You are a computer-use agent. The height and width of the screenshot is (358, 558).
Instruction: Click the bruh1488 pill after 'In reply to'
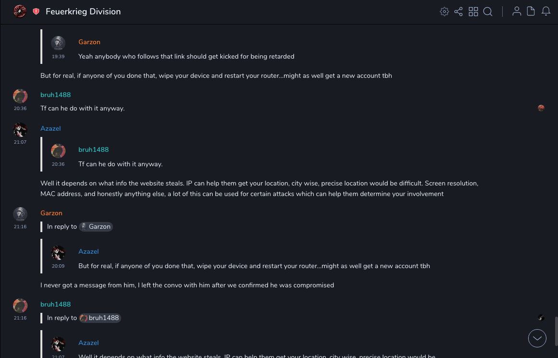pyautogui.click(x=100, y=318)
